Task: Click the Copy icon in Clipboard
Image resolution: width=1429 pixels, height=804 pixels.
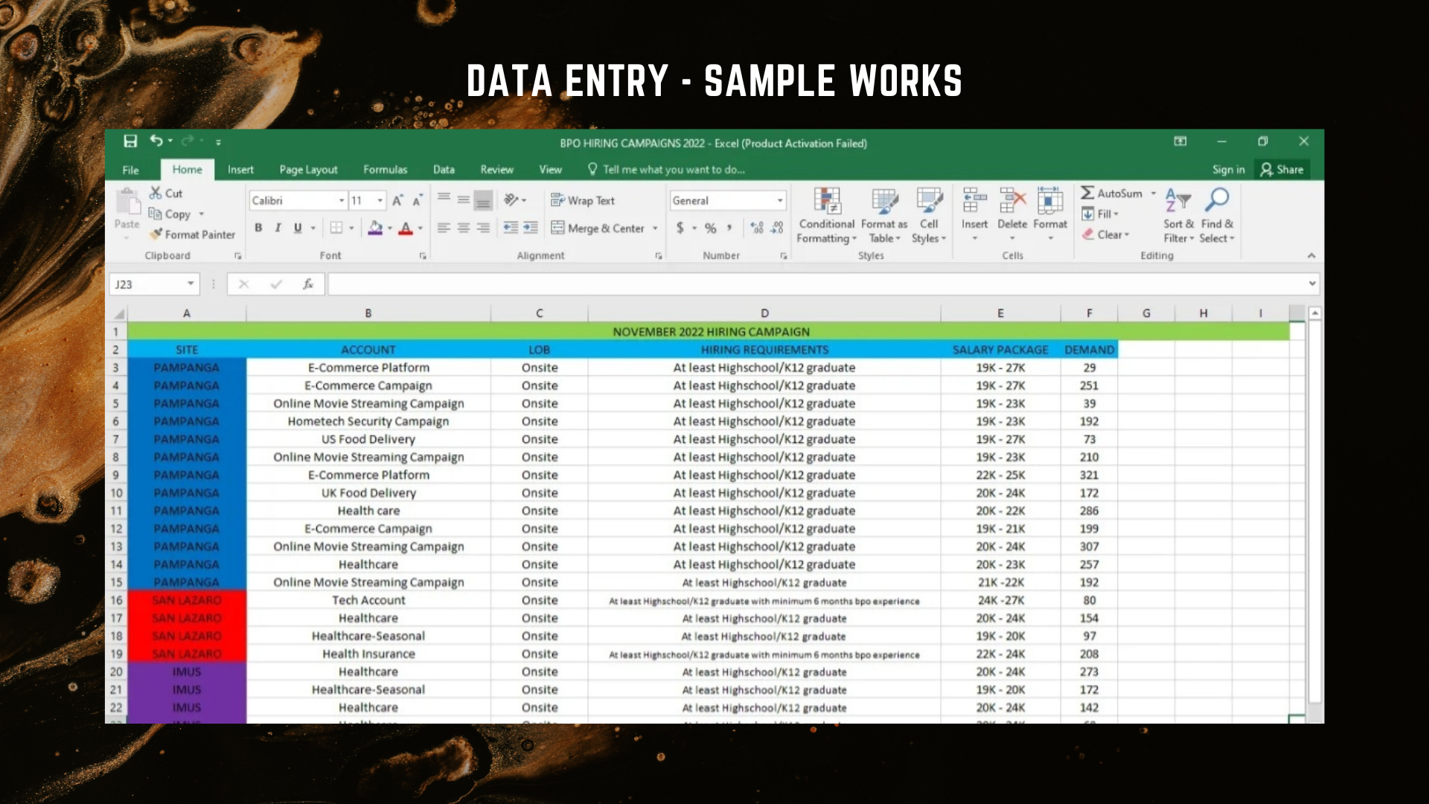Action: pos(156,214)
